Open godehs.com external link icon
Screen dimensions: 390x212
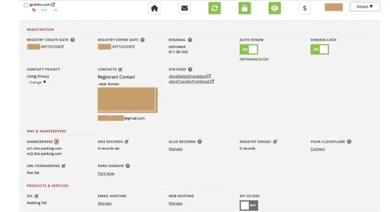pyautogui.click(x=53, y=4)
